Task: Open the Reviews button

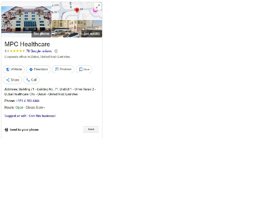Action: click(x=63, y=69)
